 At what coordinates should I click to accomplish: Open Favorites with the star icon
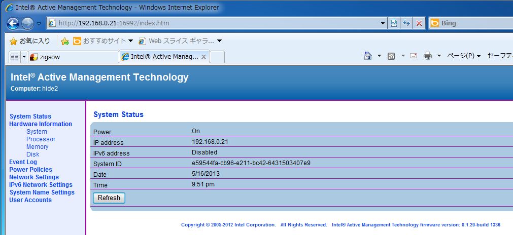30,41
